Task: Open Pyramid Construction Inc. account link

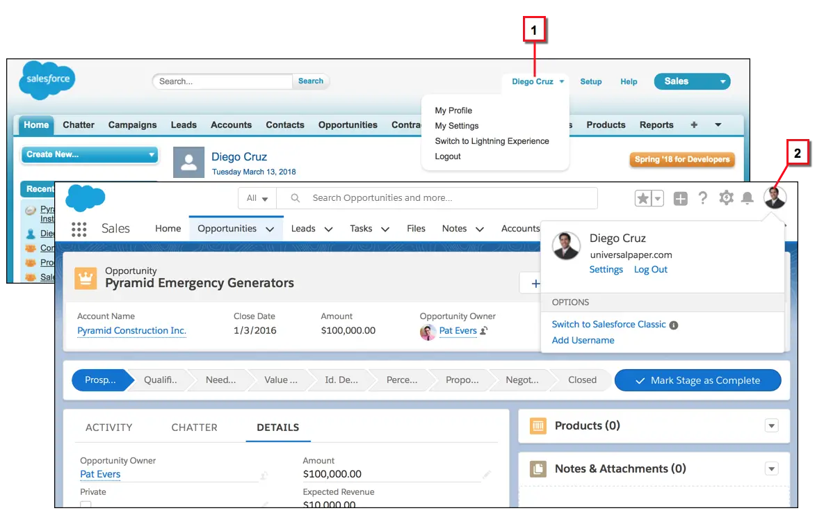Action: (x=131, y=331)
